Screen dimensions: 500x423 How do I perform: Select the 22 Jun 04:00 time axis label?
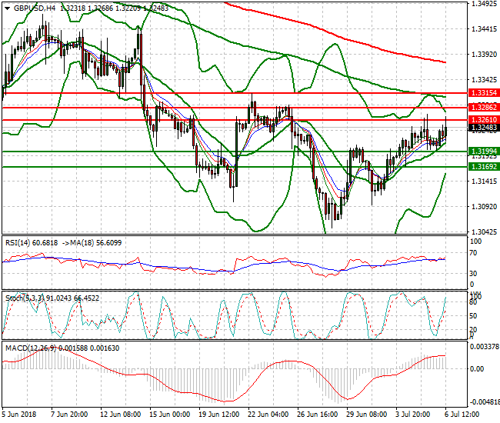click(x=268, y=415)
